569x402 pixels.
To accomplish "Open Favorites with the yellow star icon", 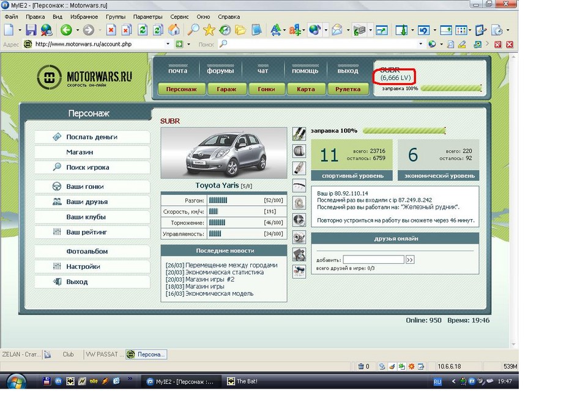I will click(x=209, y=30).
